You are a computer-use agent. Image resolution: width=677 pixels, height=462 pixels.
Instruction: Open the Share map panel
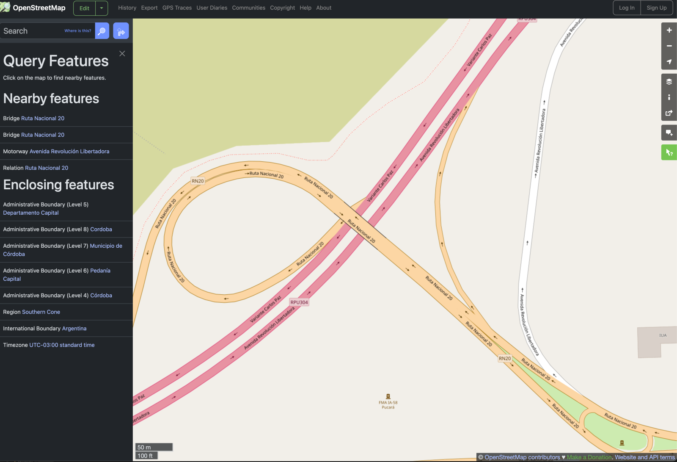click(669, 113)
